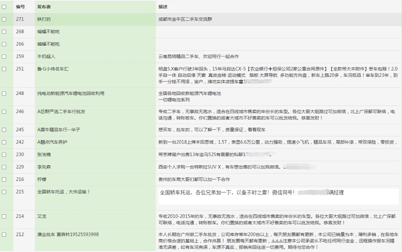Screen dimensions: 402x252
Task: Click publisher 蝙蝠不能吃 in row 268
Action: (49, 32)
